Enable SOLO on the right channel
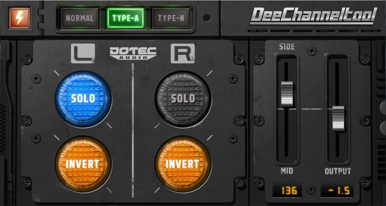The width and height of the screenshot is (386, 206). 183,99
